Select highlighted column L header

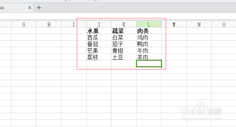tap(149, 24)
